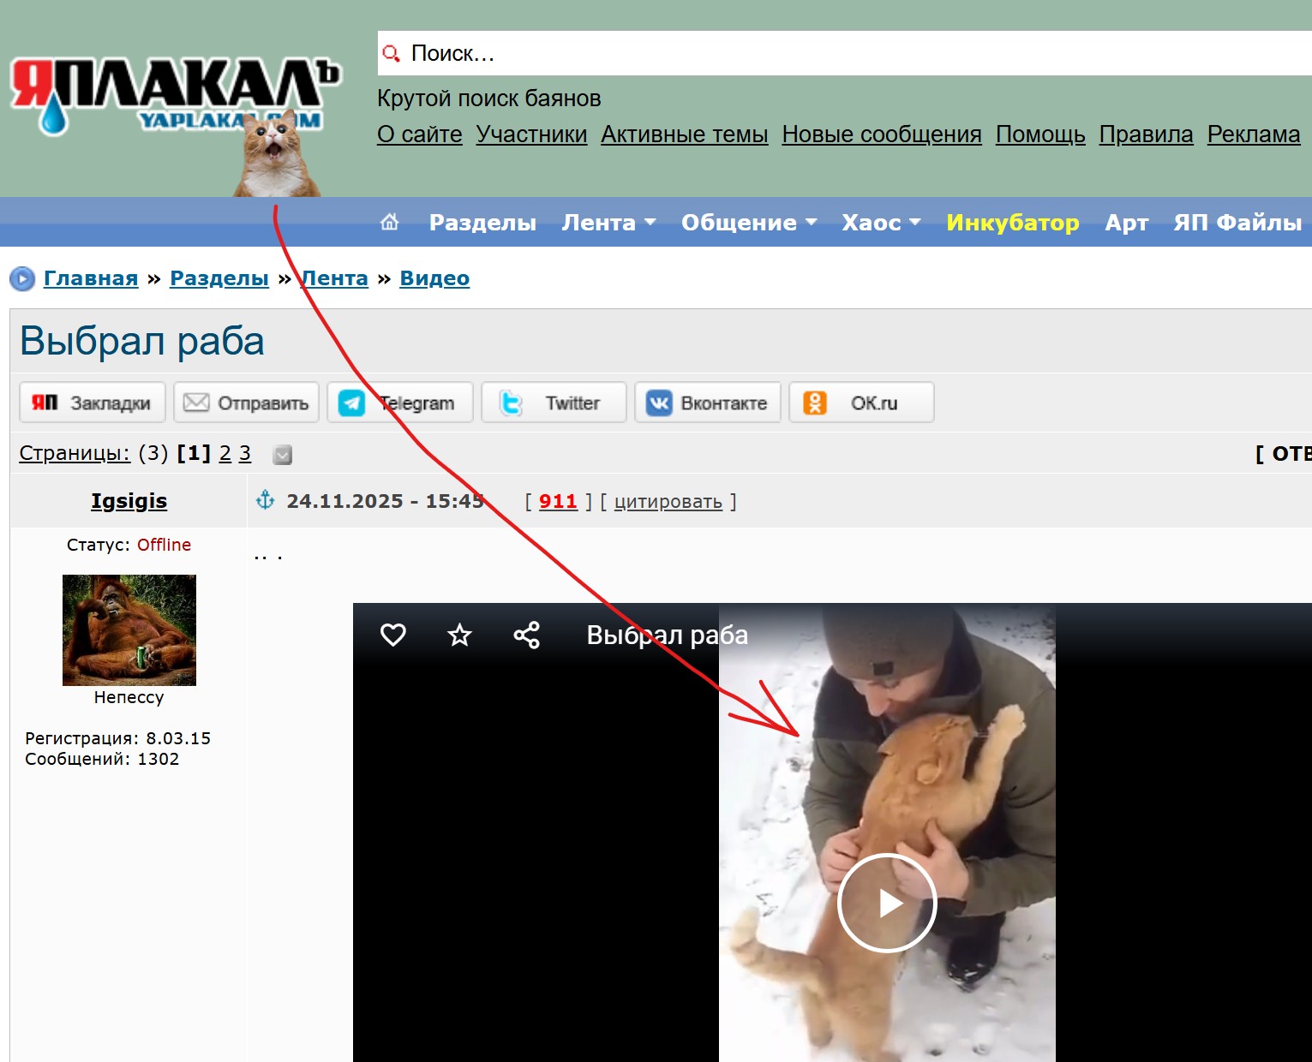Click the share icon on video player
Screen dimensions: 1312x1062
coord(526,635)
